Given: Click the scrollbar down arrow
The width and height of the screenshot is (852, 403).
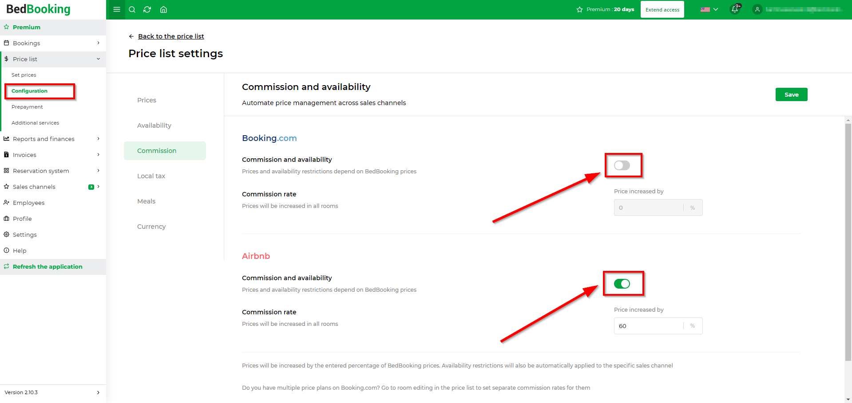Looking at the screenshot, I should pos(848,399).
